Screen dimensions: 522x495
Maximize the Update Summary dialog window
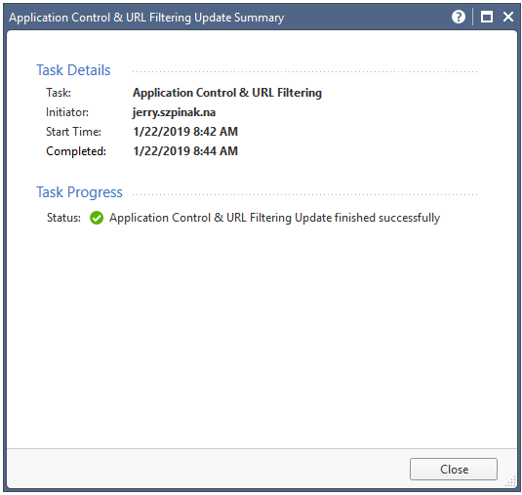coord(486,17)
